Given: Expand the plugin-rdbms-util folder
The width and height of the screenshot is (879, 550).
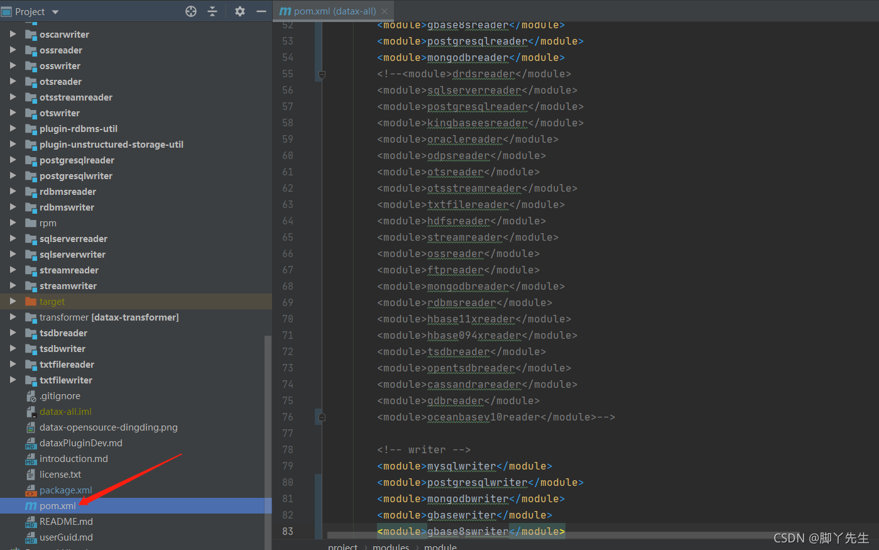Looking at the screenshot, I should coord(13,128).
